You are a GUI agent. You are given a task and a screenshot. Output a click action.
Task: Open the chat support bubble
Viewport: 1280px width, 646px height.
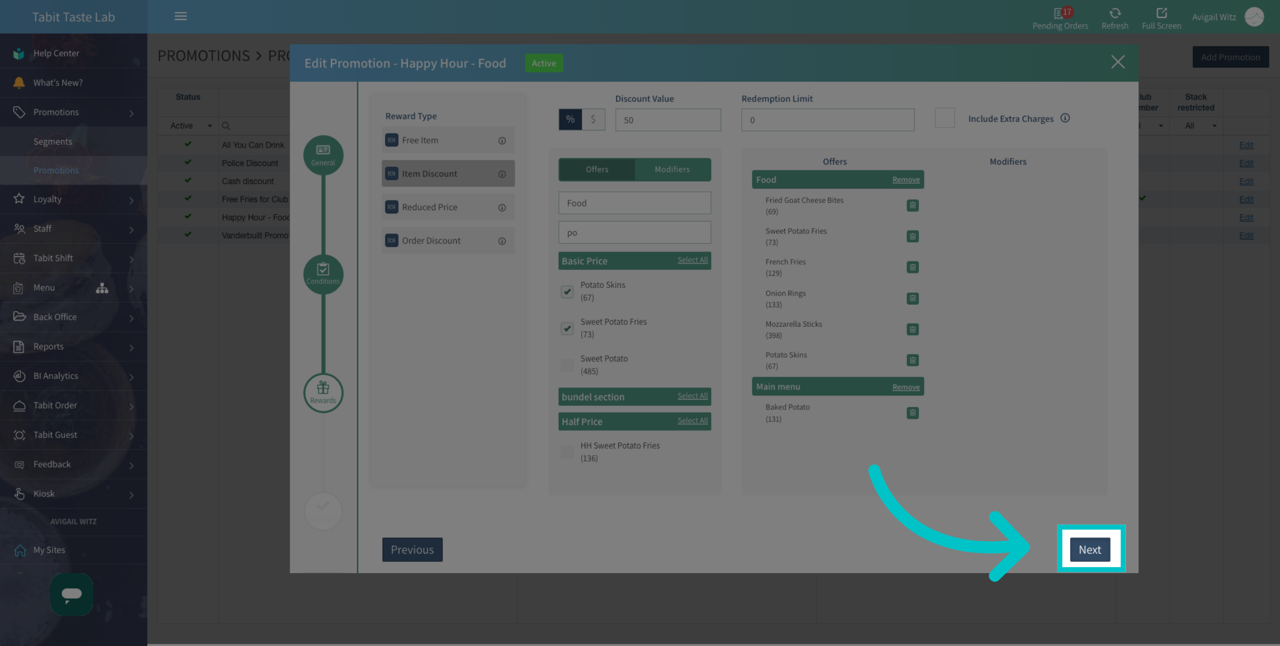[x=72, y=594]
